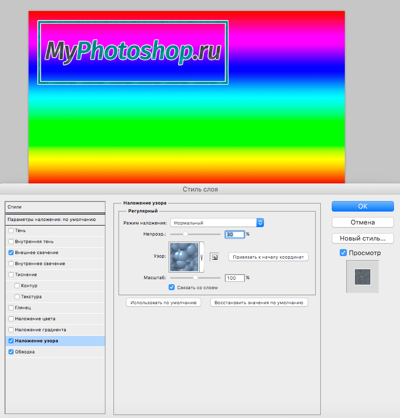400x418 pixels.
Task: Open the pattern picker dropdown arrow
Action: coord(202,257)
